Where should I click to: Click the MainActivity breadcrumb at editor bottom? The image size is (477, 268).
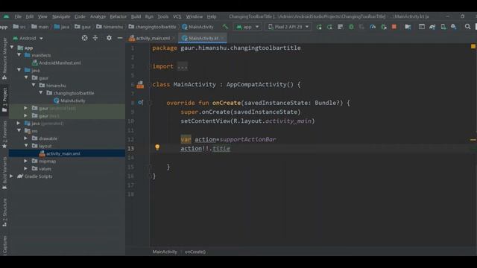click(x=165, y=252)
